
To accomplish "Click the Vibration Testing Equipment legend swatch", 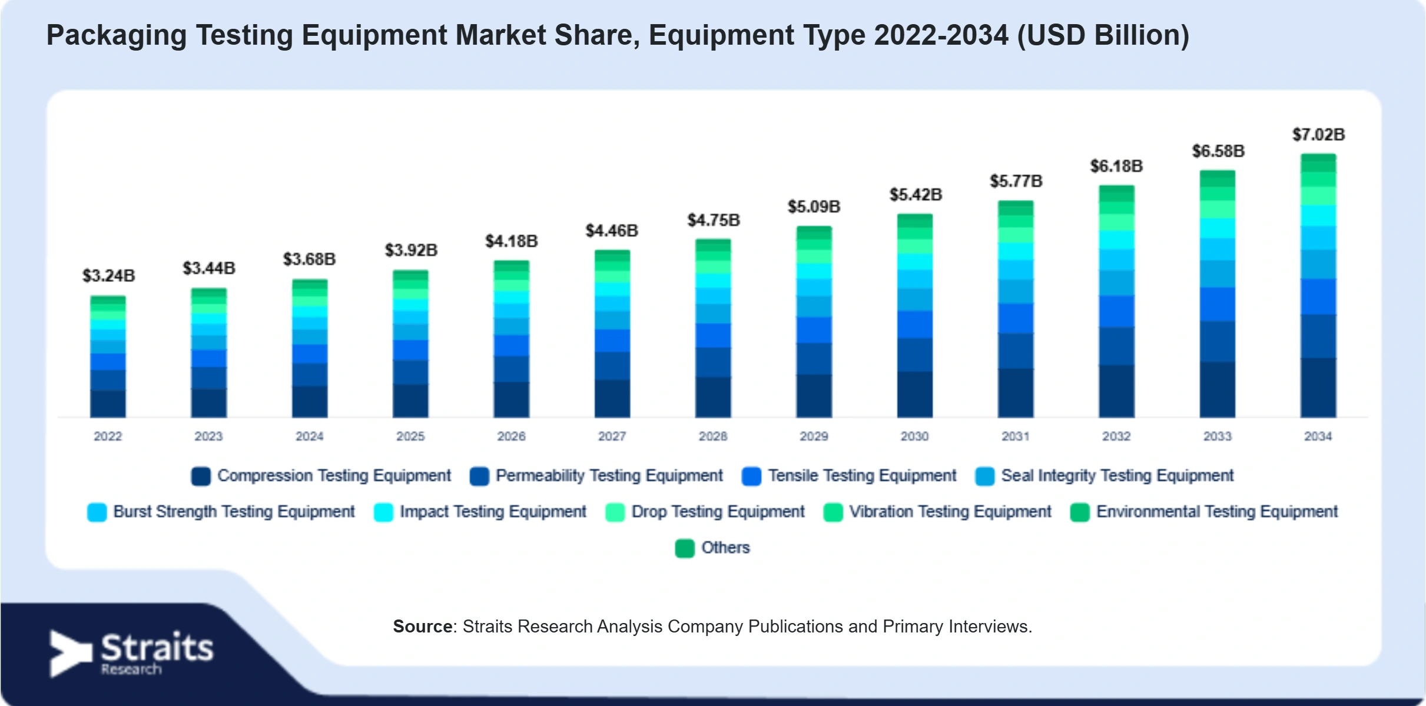I will pos(833,512).
